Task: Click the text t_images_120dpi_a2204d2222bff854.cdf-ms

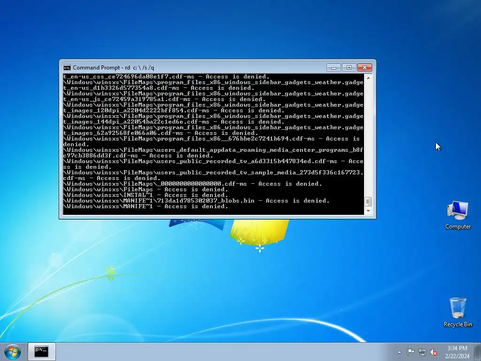Action: point(136,110)
